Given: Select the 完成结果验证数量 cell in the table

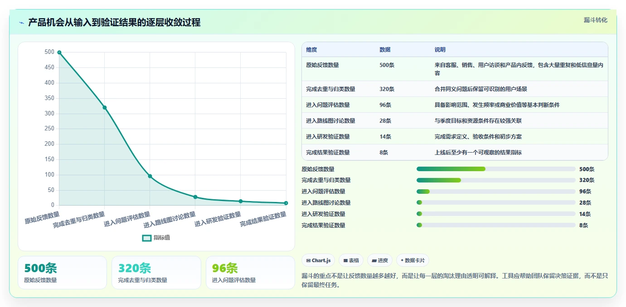Looking at the screenshot, I should click(x=328, y=153).
